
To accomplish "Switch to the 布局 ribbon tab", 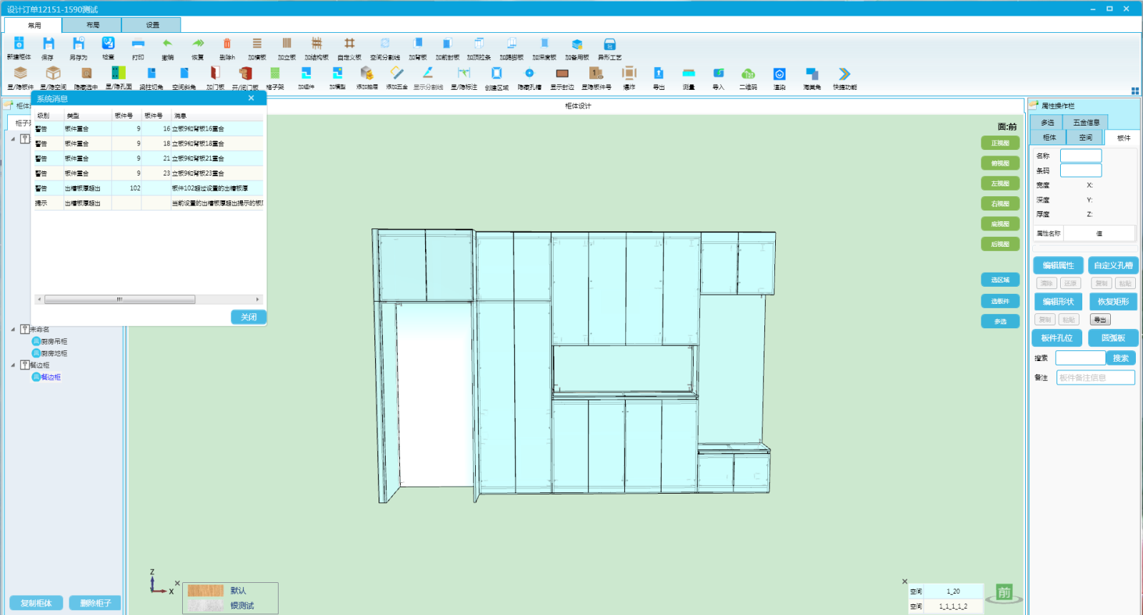I will (92, 25).
